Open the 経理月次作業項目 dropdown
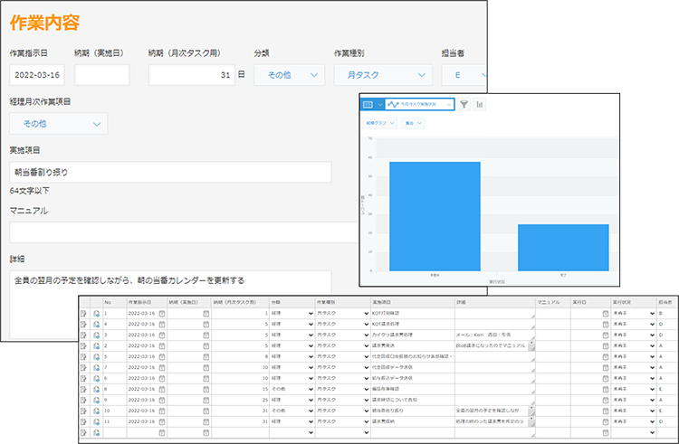The width and height of the screenshot is (679, 444). click(x=59, y=124)
